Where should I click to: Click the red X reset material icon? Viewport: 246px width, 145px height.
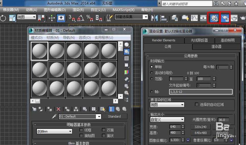pyautogui.click(x=58, y=109)
